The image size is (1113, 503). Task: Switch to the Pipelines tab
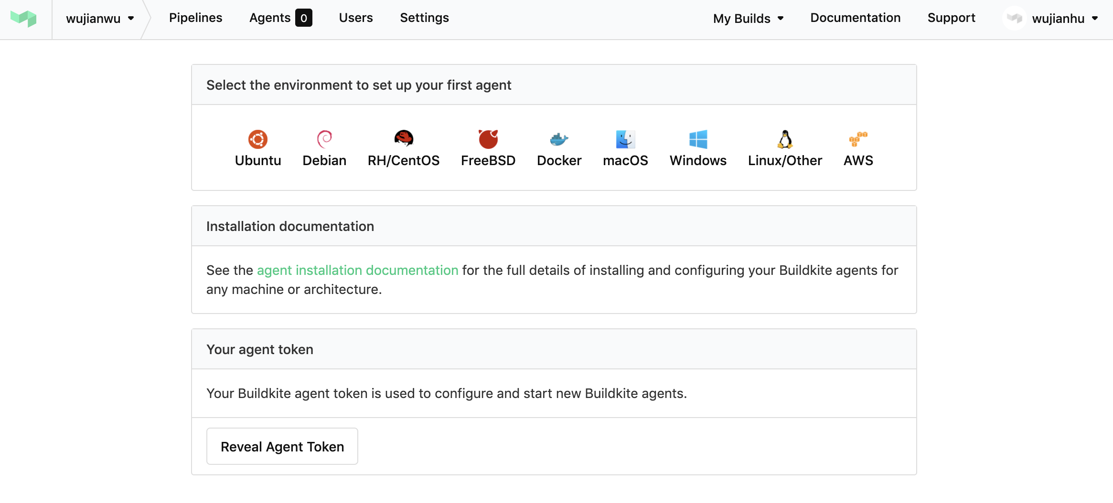coord(195,18)
